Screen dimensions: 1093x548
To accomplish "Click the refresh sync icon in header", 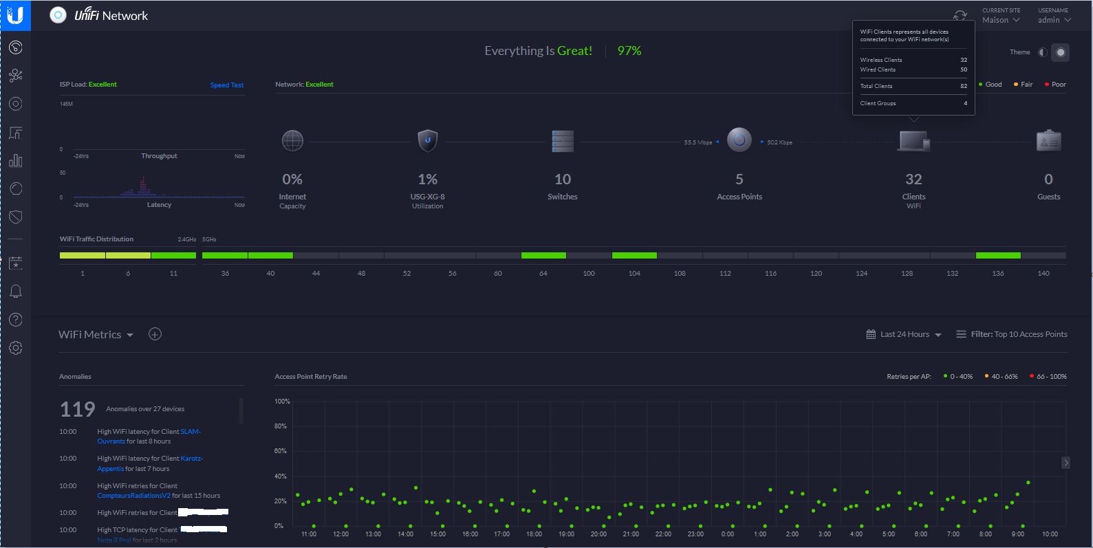I will 960,16.
